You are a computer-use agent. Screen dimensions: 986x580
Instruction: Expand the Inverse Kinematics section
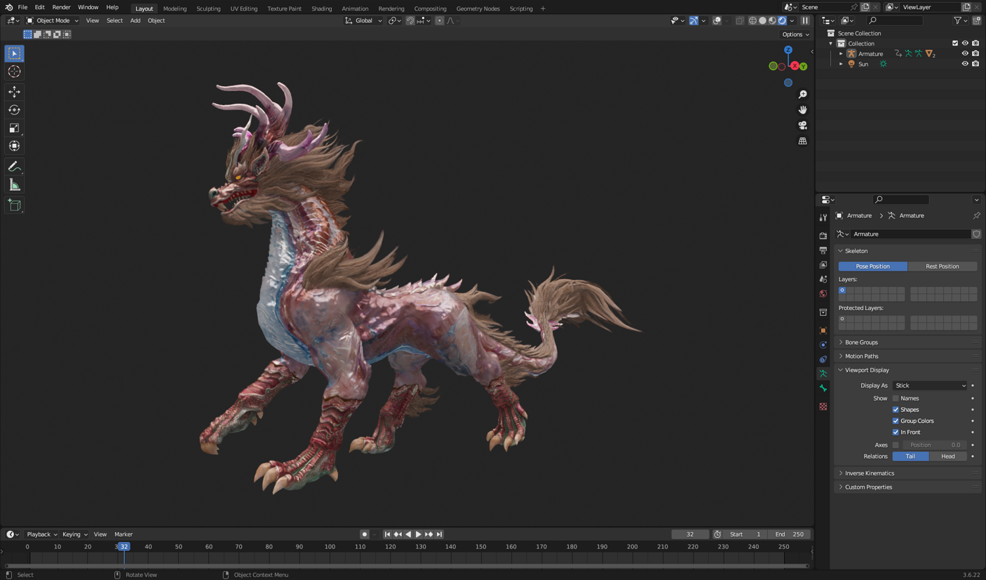[x=869, y=473]
